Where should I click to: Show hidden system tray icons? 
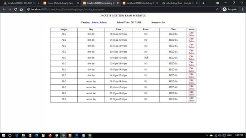point(207,135)
